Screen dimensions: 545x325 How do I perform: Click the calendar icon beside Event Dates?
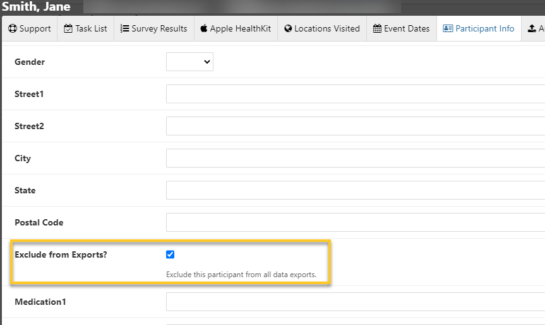click(377, 29)
